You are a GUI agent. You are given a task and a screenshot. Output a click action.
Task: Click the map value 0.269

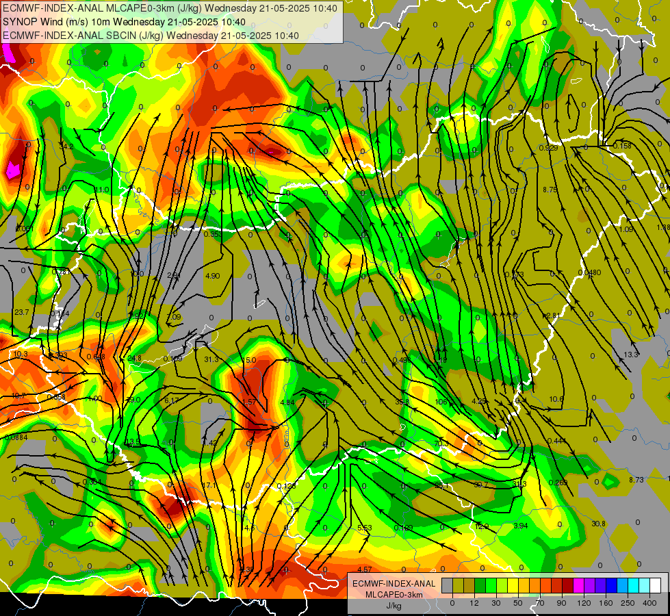coord(558,483)
